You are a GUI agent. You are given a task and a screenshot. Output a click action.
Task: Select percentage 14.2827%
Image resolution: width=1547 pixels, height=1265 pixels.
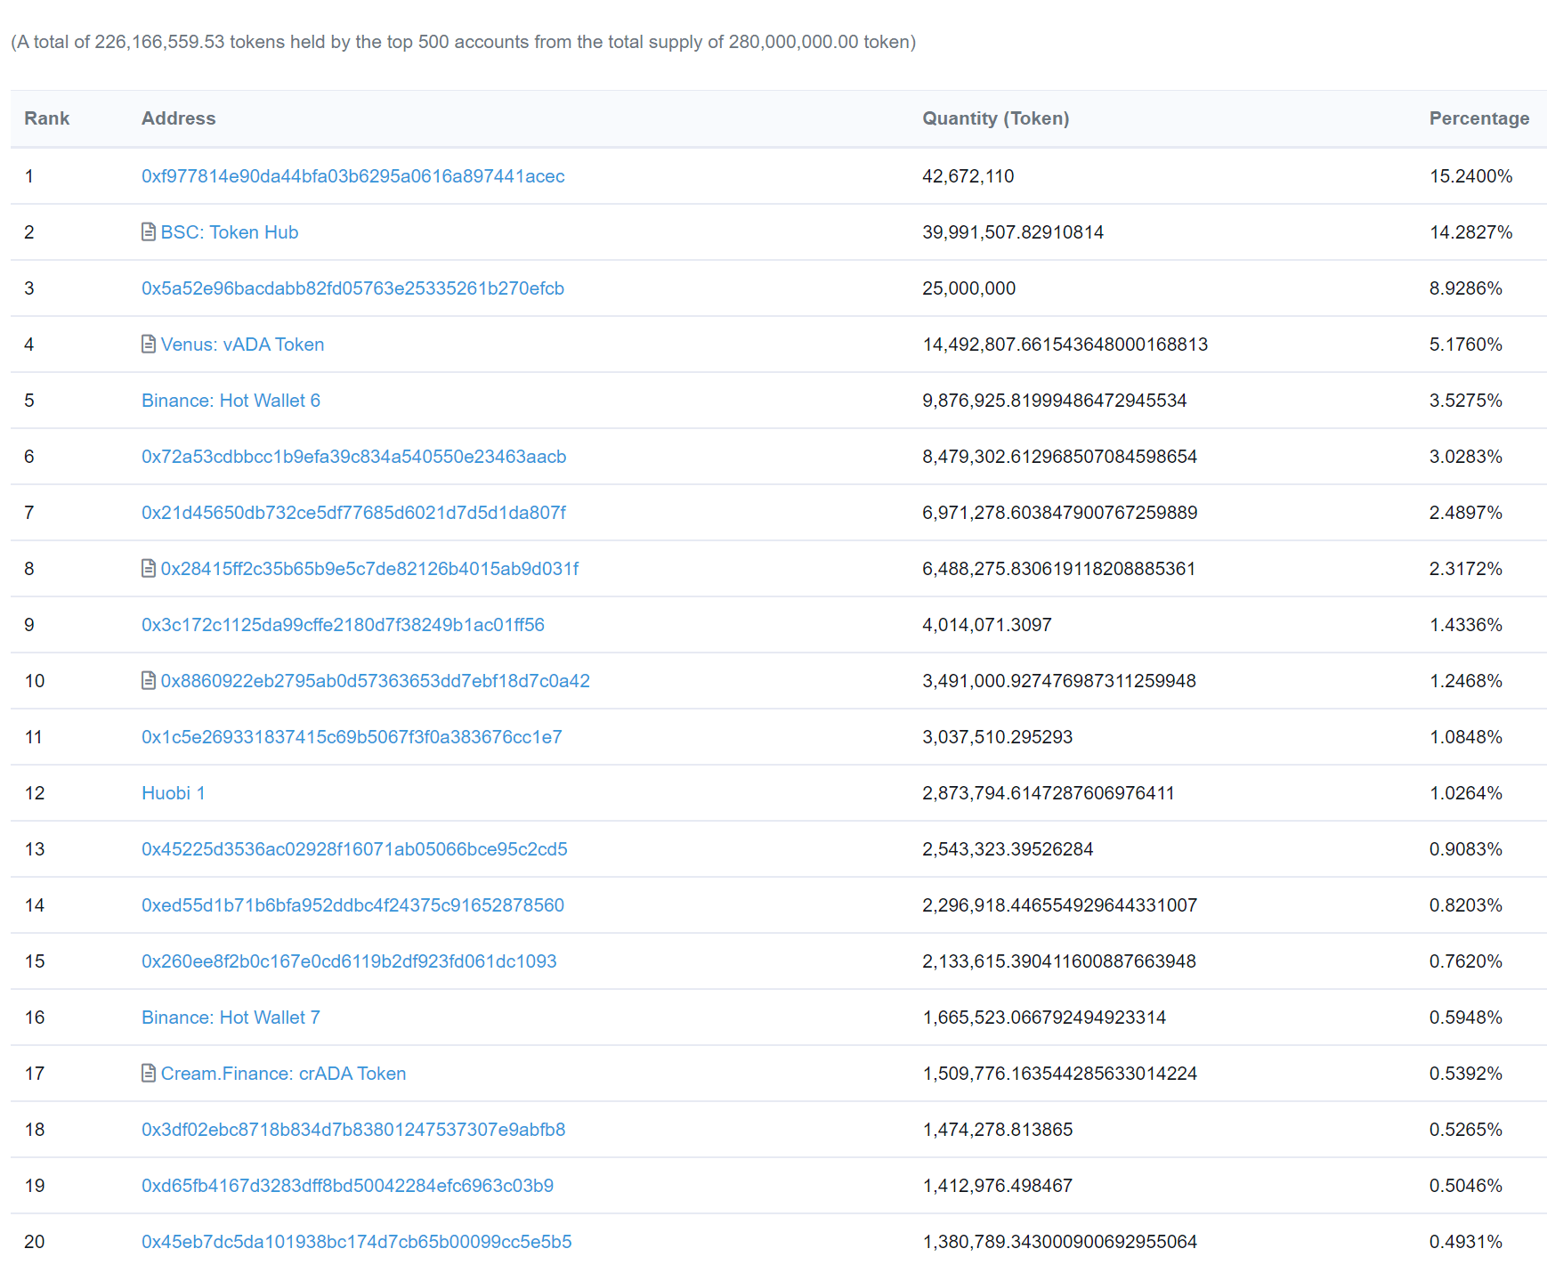pyautogui.click(x=1471, y=232)
